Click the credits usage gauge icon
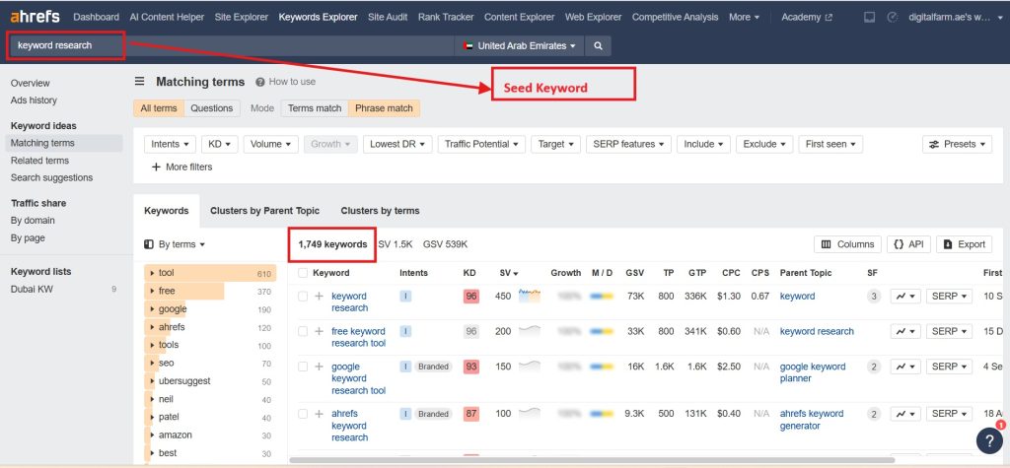The height and width of the screenshot is (468, 1010). (892, 18)
